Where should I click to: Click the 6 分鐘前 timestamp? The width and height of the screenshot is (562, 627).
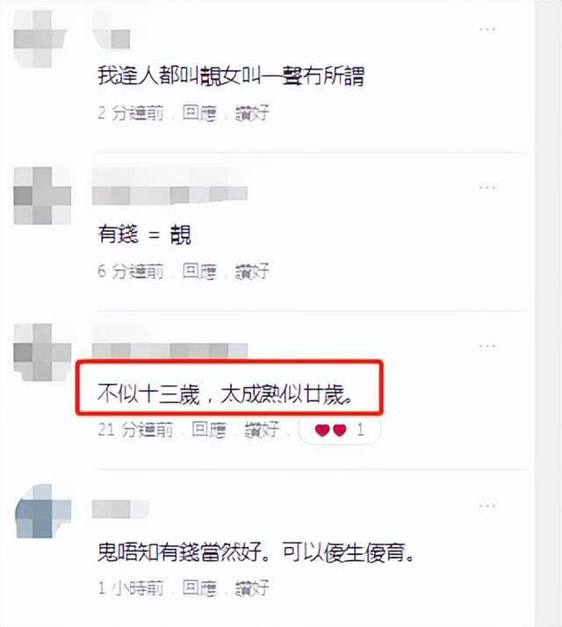click(131, 271)
